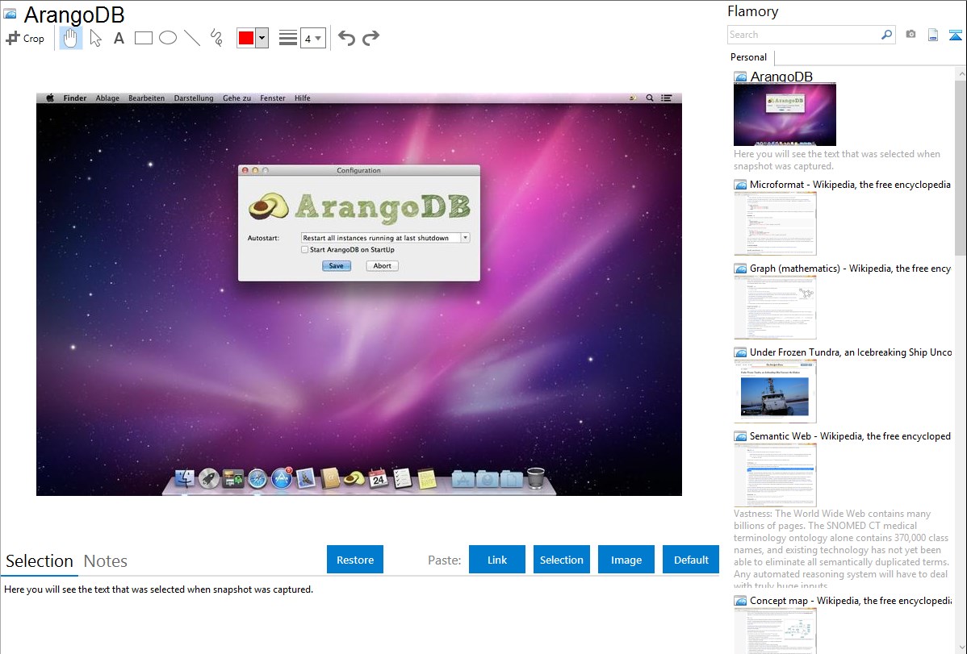Click the camera capture icon
967x654 pixels.
tap(910, 35)
